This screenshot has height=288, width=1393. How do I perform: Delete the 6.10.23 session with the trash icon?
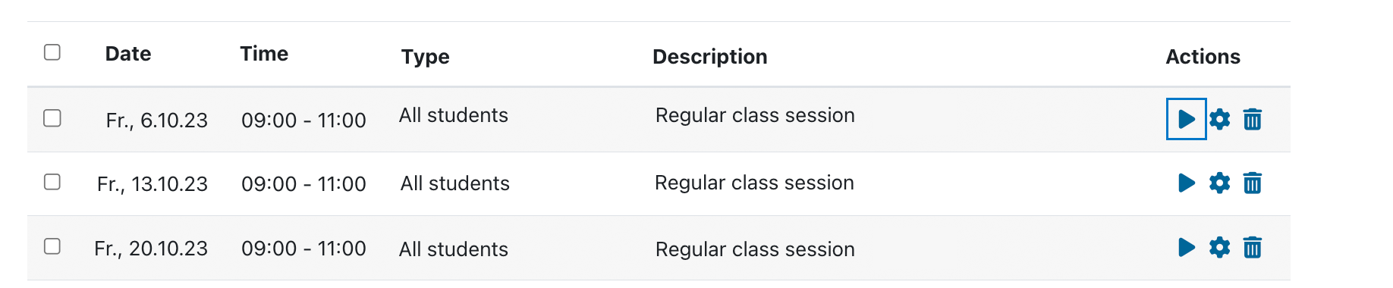1253,119
